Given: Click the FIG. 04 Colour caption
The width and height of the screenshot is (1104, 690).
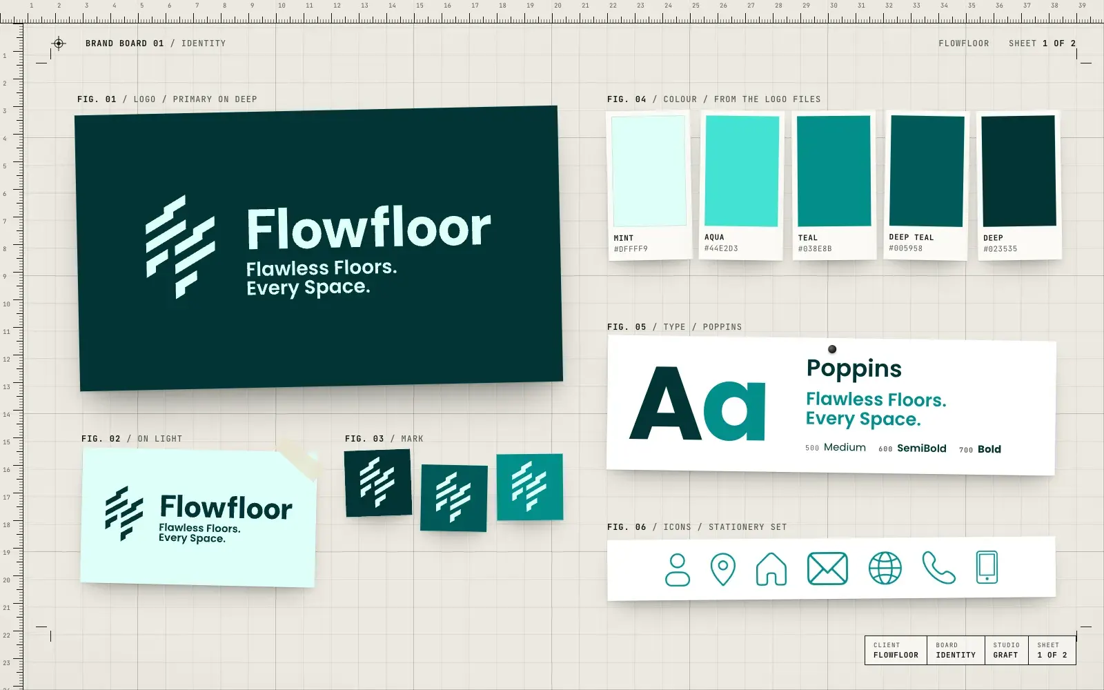Looking at the screenshot, I should click(x=714, y=99).
